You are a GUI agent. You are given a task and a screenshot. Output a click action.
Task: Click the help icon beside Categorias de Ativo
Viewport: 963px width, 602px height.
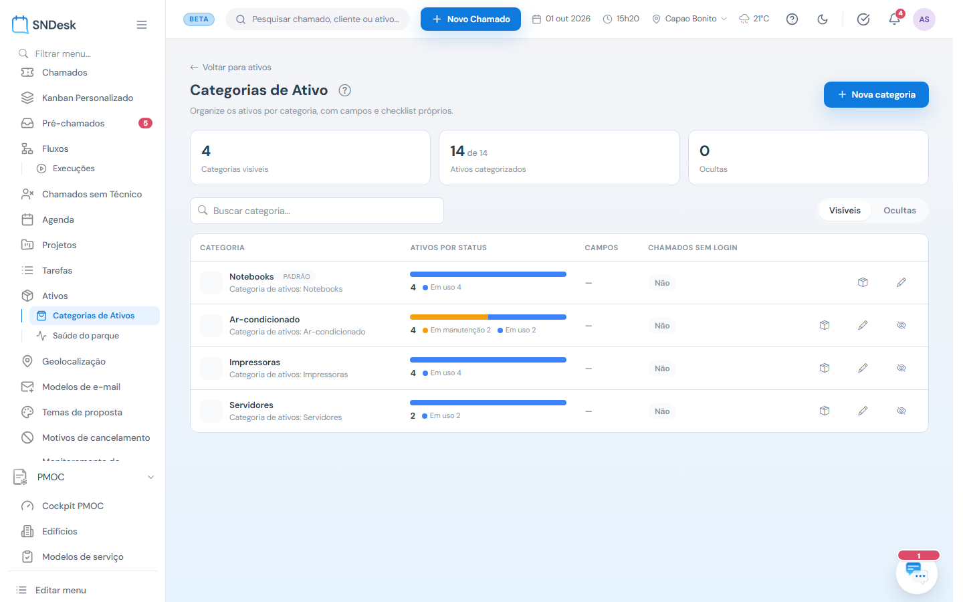point(344,90)
